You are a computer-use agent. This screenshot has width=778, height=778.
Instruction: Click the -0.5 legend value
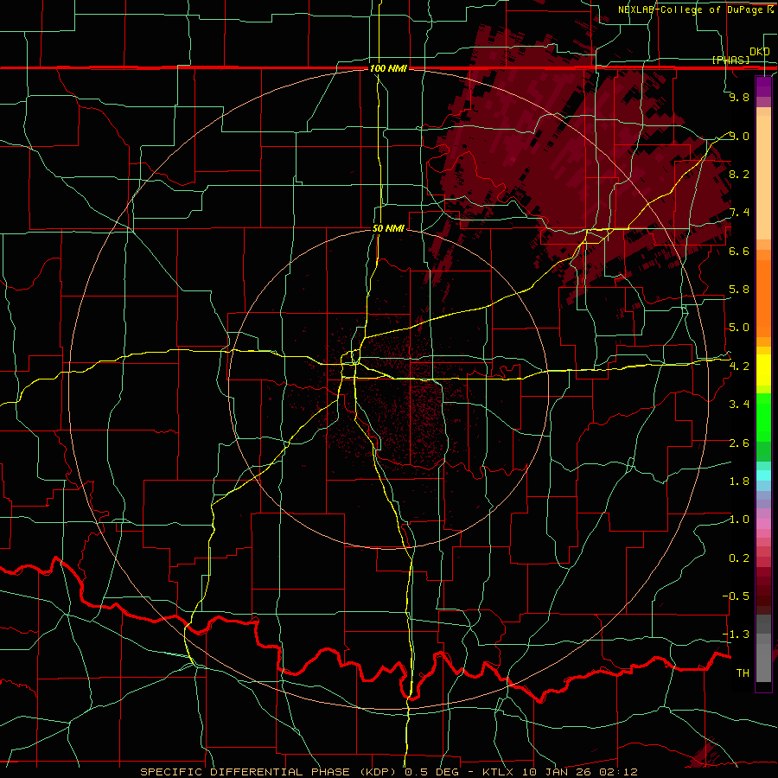(736, 596)
